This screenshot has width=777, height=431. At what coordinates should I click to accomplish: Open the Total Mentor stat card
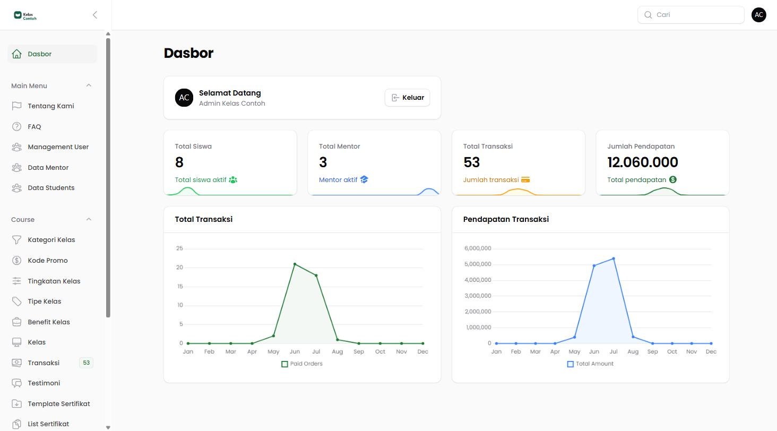click(374, 162)
